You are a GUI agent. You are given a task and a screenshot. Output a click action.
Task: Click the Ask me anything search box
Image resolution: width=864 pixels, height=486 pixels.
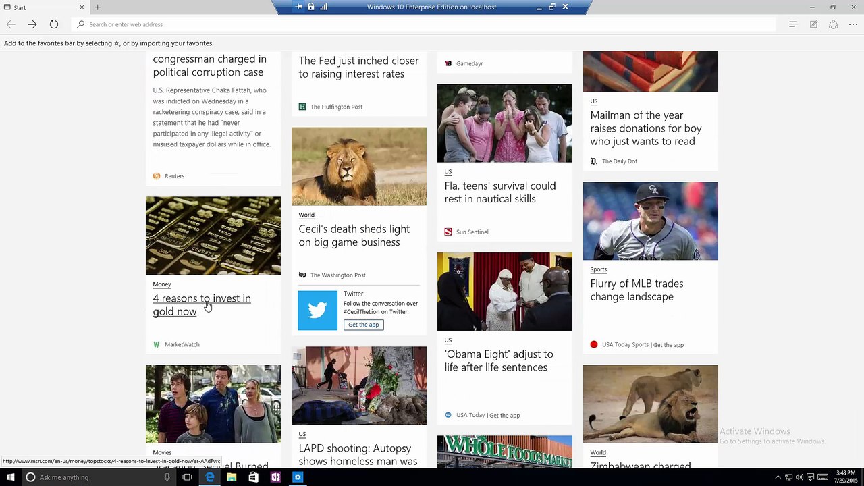(99, 477)
